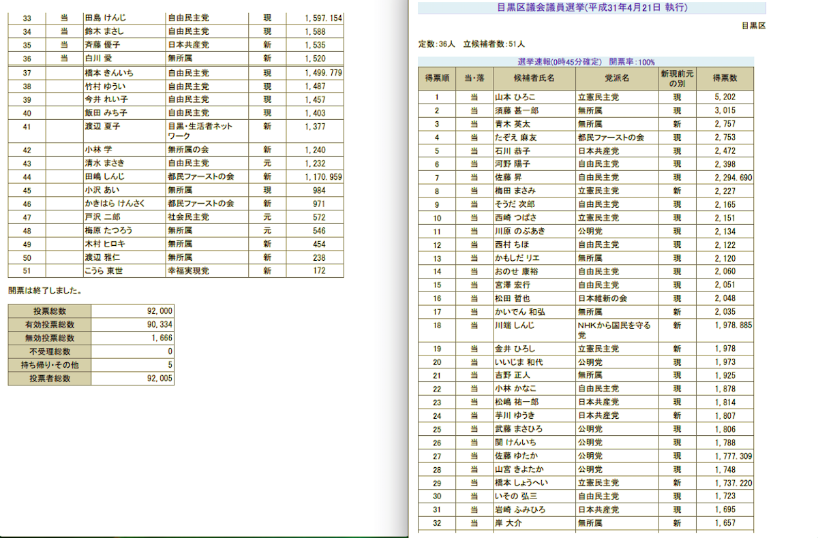This screenshot has width=818, height=538.
Task: Click candidate 橋本 きんいち
Action: click(109, 73)
